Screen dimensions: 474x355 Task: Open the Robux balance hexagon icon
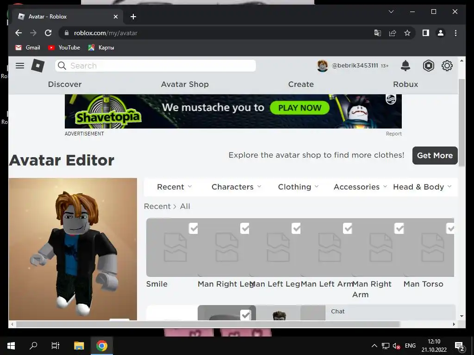428,66
